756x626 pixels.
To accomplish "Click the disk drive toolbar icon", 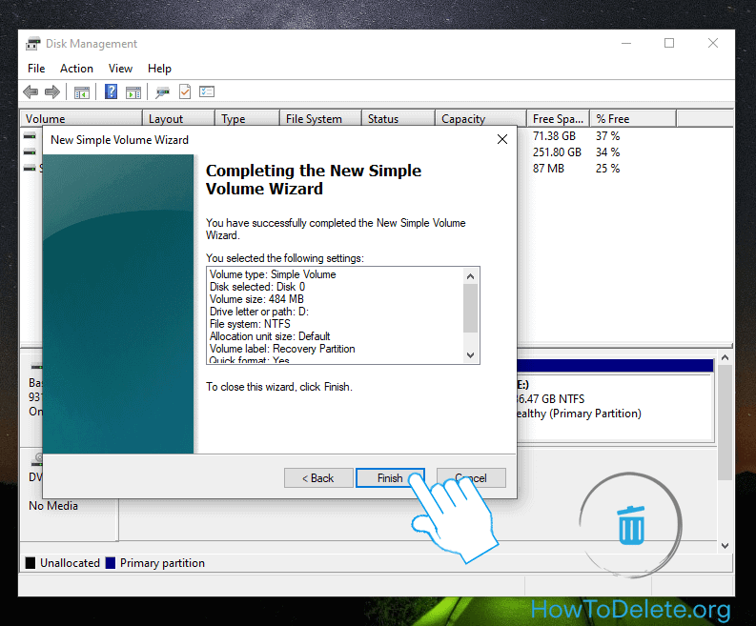I will coord(163,92).
